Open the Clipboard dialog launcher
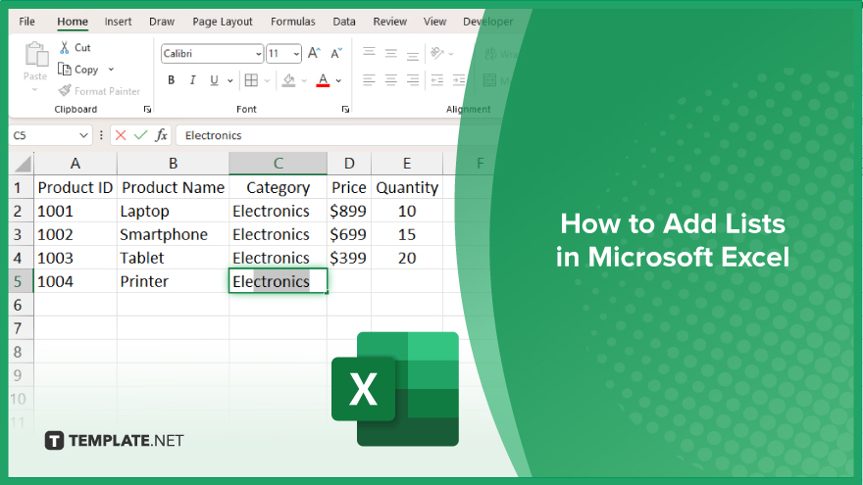This screenshot has height=485, width=863. pyautogui.click(x=147, y=110)
